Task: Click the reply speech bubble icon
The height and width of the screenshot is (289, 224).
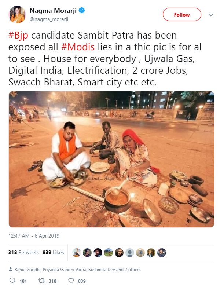Action: 12,281
